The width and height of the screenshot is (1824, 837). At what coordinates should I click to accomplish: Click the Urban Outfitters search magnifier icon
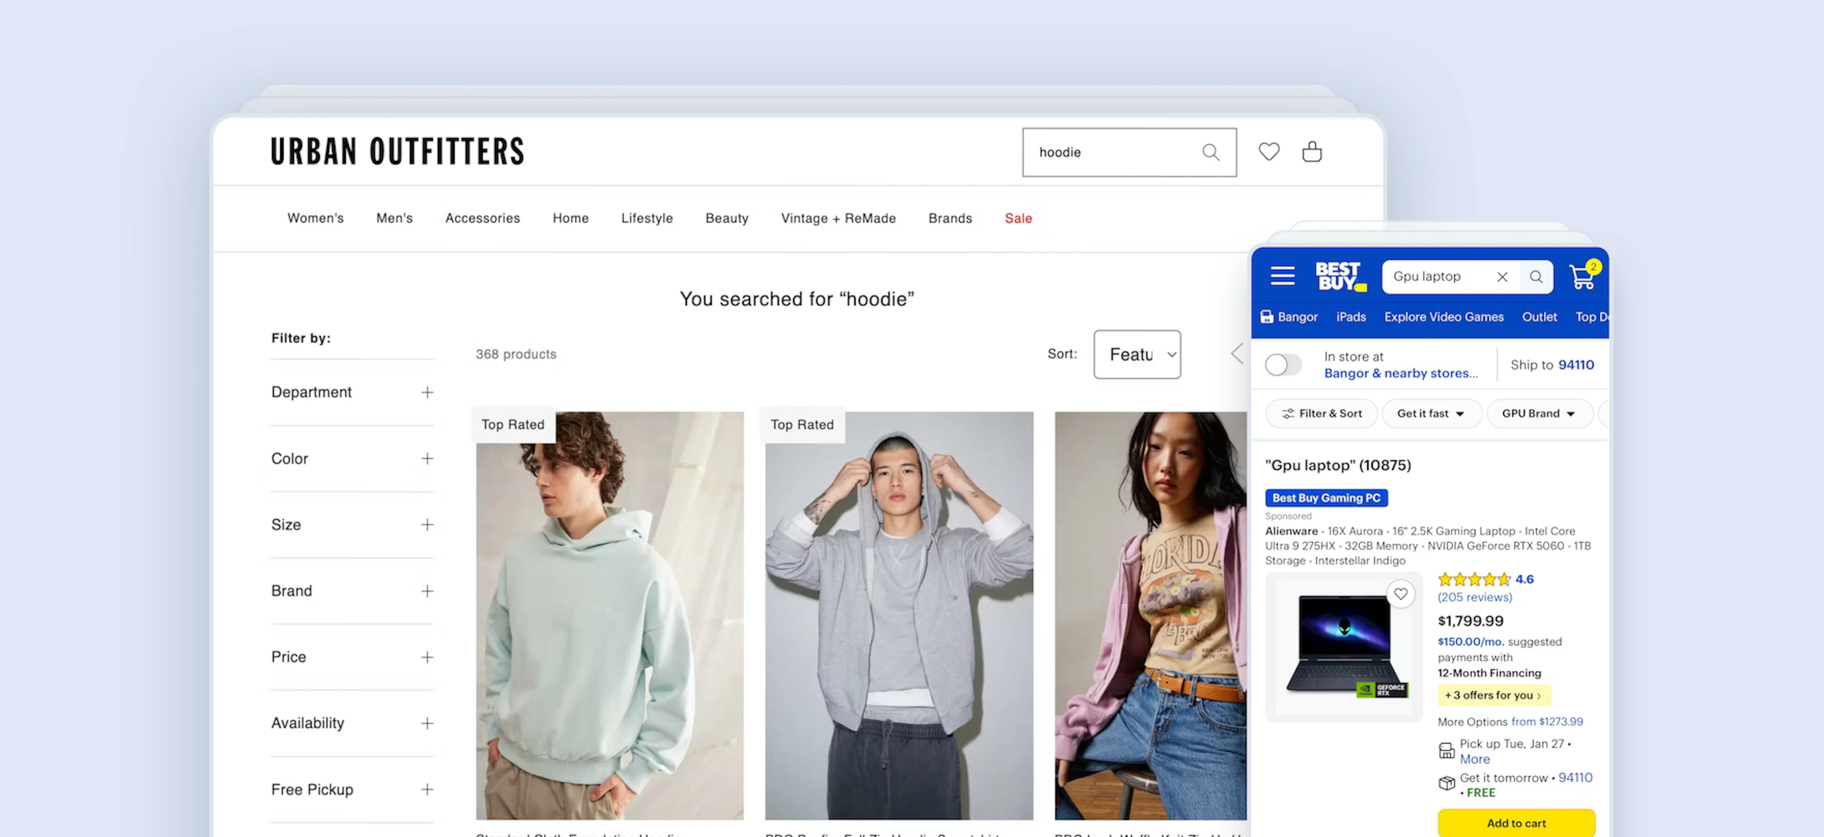[x=1210, y=152]
